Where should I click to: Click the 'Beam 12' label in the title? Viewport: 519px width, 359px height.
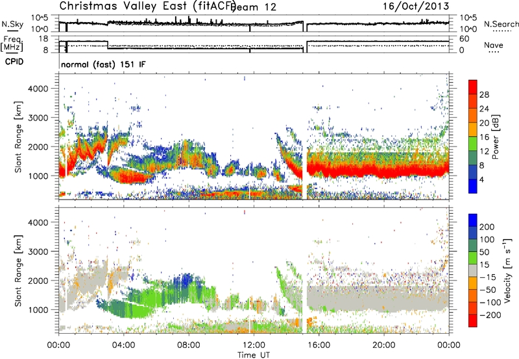click(x=253, y=7)
